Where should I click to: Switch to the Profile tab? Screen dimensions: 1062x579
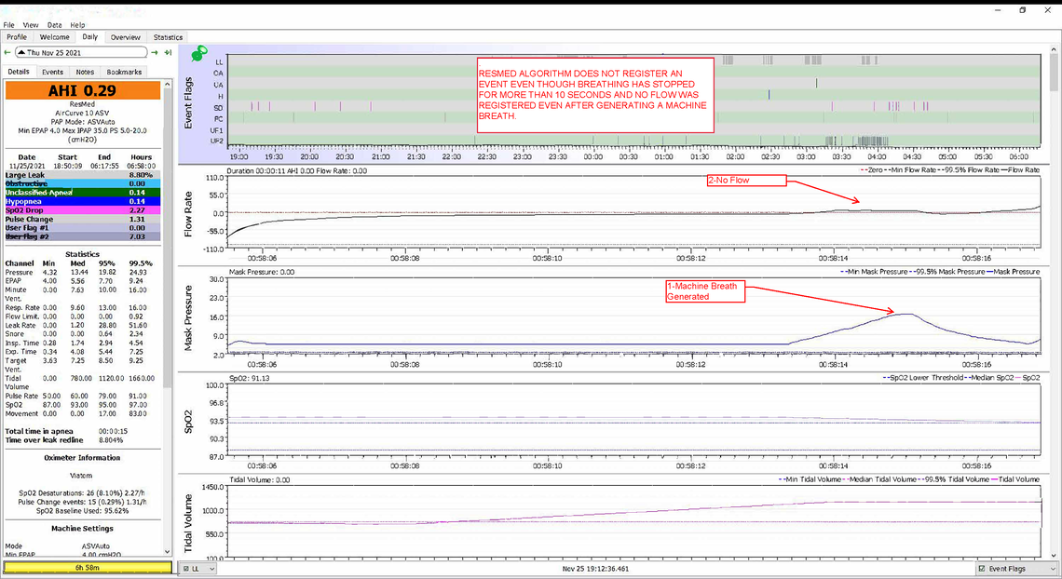pos(17,37)
